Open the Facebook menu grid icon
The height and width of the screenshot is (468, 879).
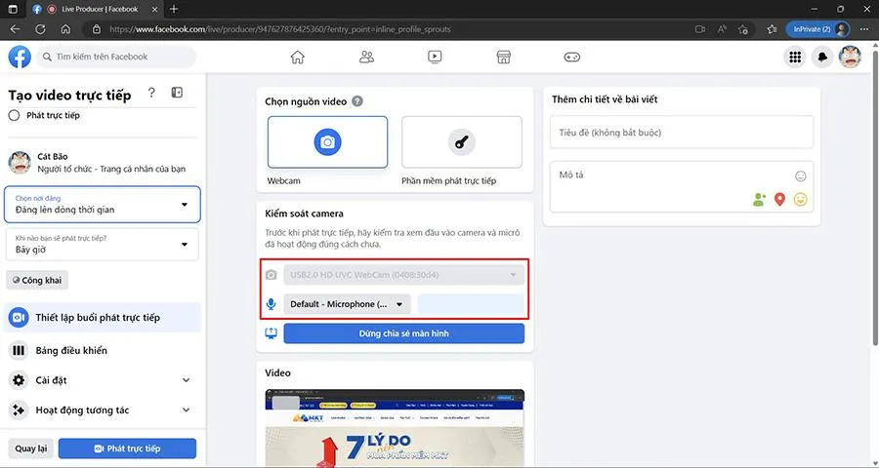[x=794, y=58]
